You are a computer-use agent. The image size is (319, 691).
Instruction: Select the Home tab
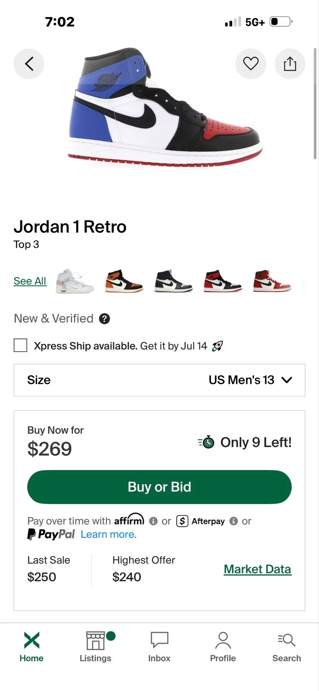click(x=32, y=647)
